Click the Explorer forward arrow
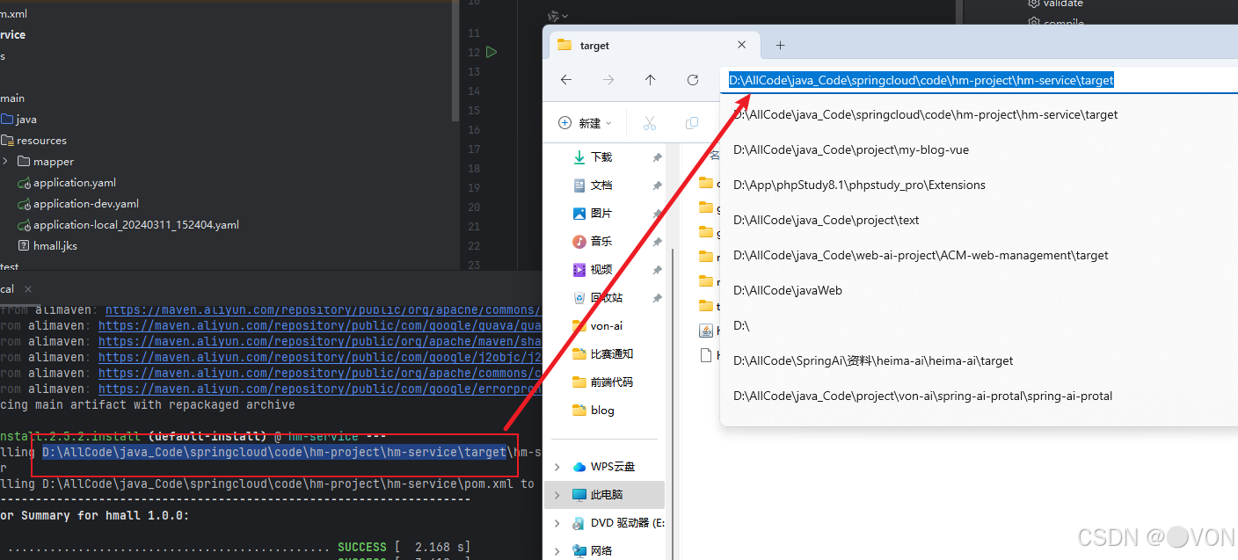The image size is (1238, 560). pyautogui.click(x=608, y=80)
